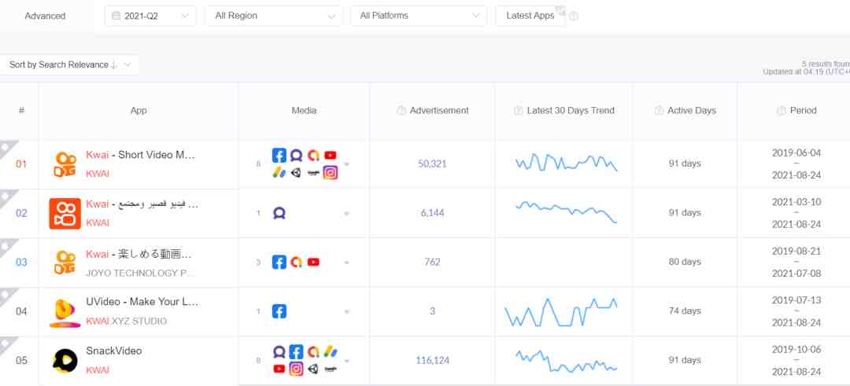Screen dimensions: 850x386
Task: Click the help icon beside Latest 30 Days Trend
Action: pos(518,110)
